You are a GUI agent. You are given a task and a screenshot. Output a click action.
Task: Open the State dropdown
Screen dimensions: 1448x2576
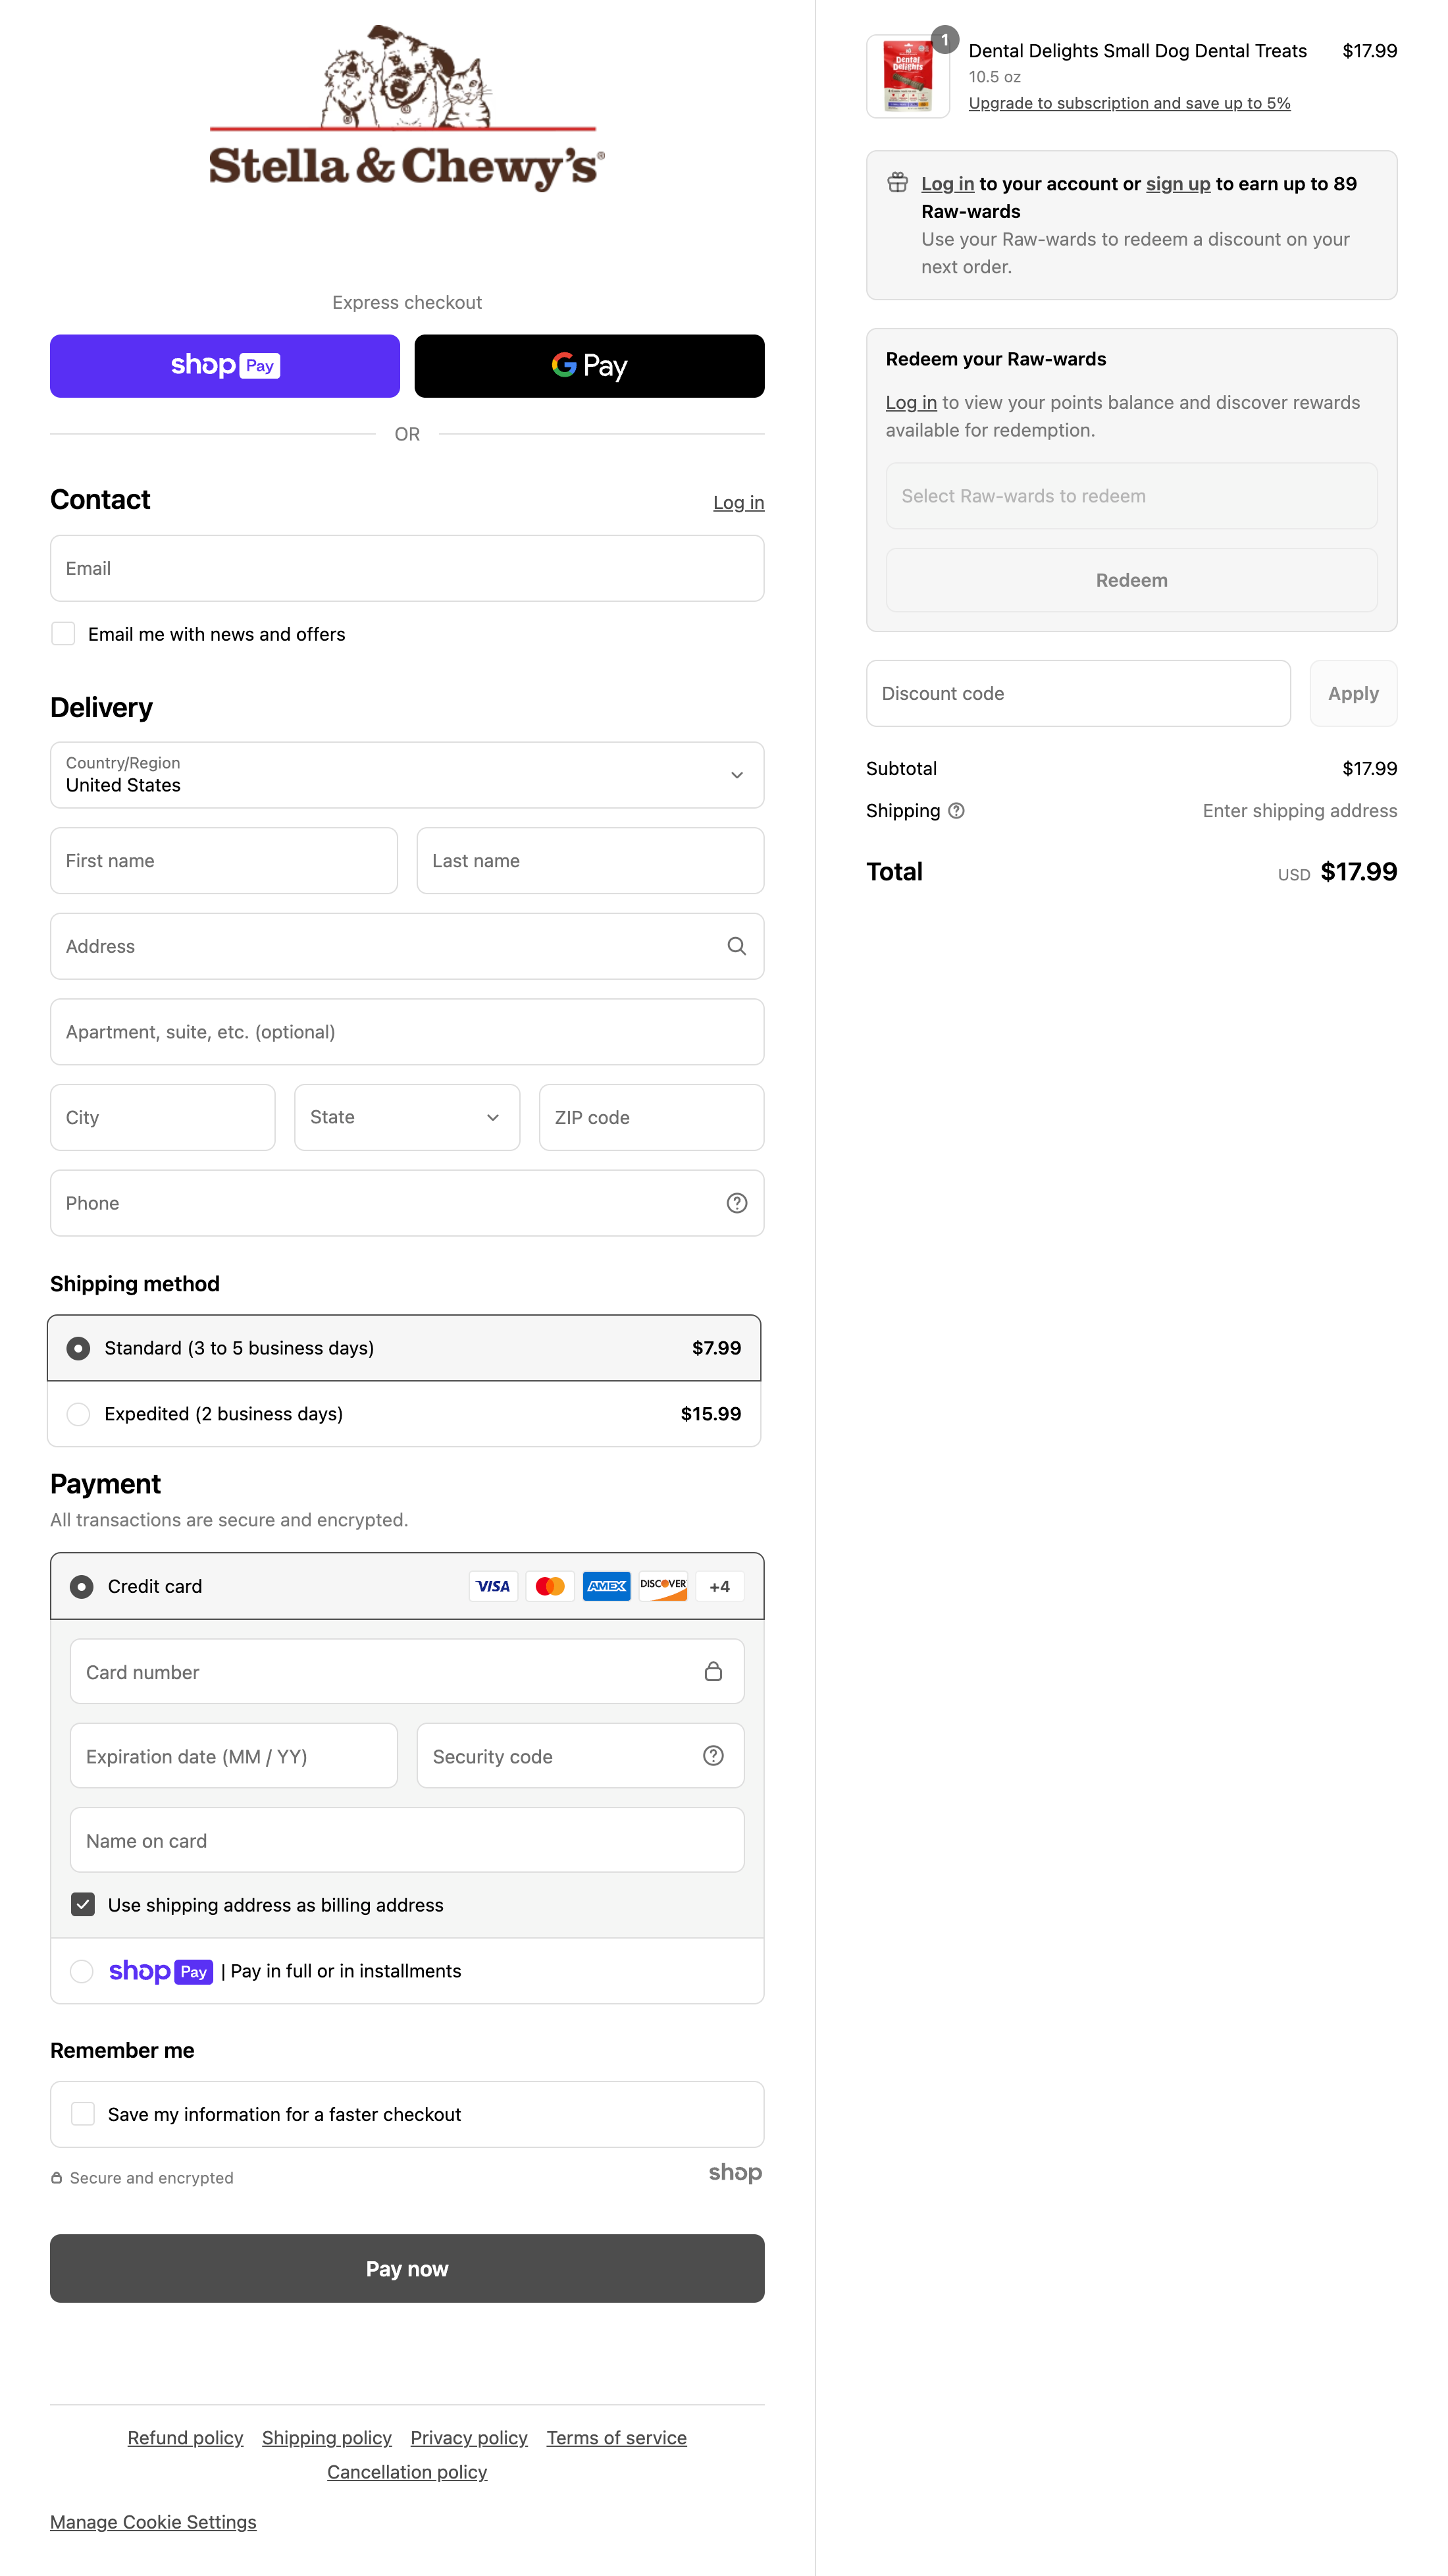point(407,1117)
